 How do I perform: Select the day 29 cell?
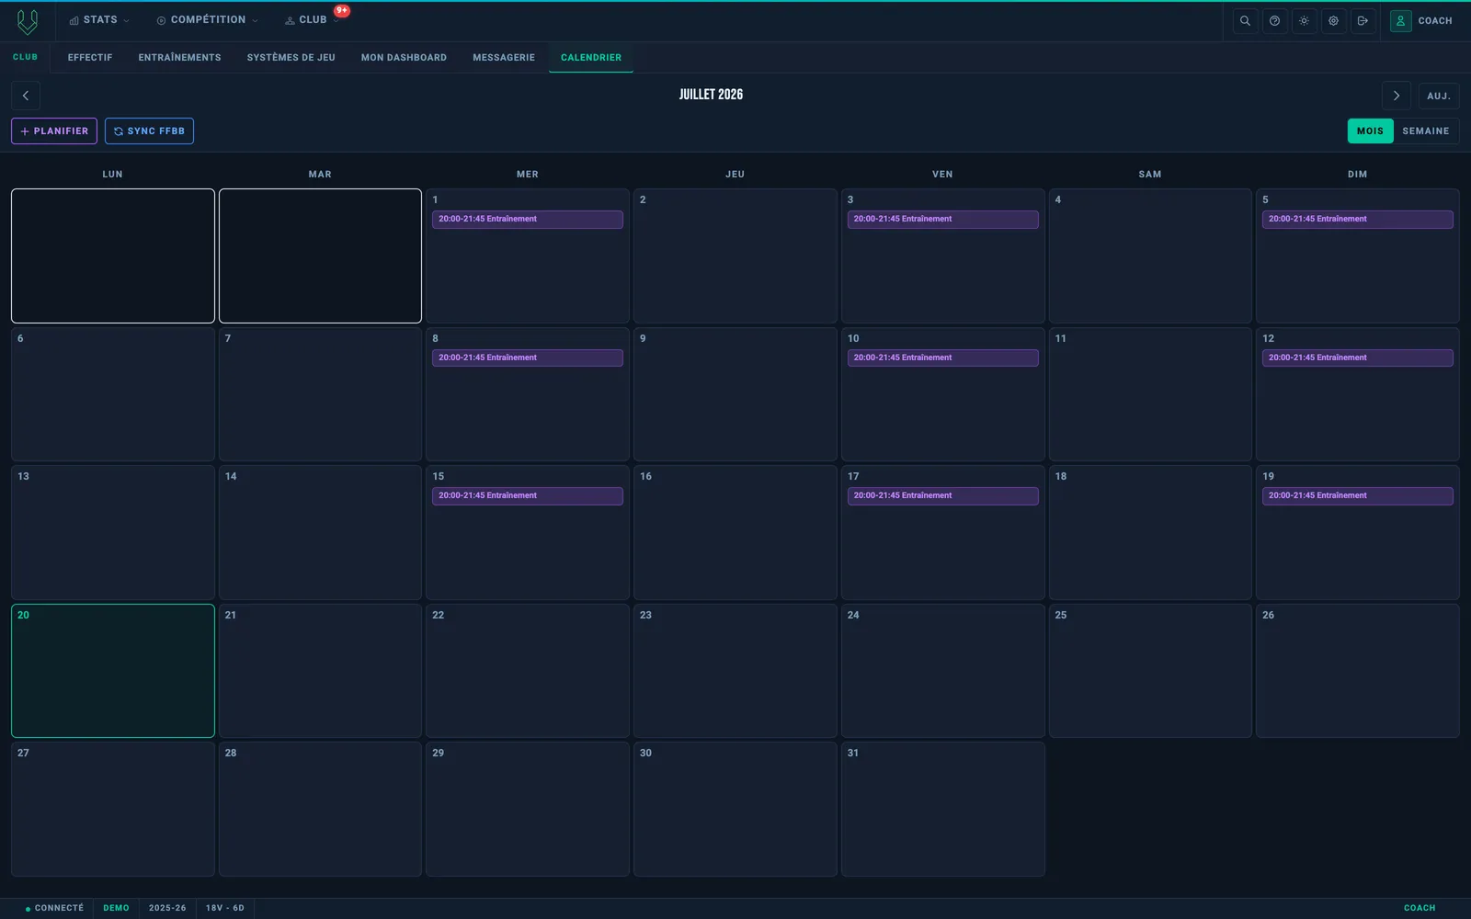528,809
